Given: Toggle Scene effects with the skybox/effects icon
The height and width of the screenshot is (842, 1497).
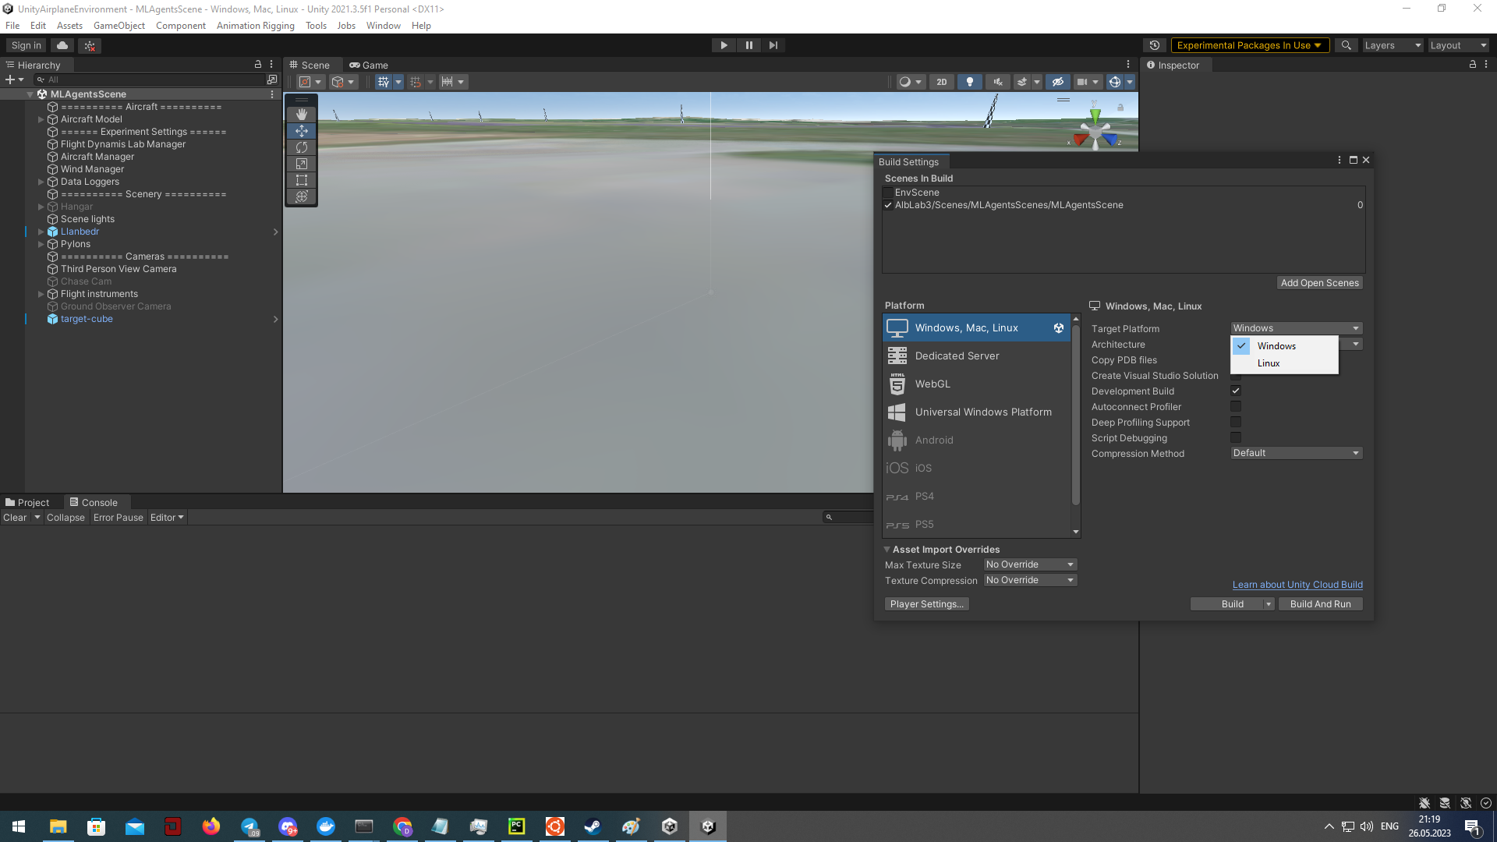Looking at the screenshot, I should pos(1022,82).
